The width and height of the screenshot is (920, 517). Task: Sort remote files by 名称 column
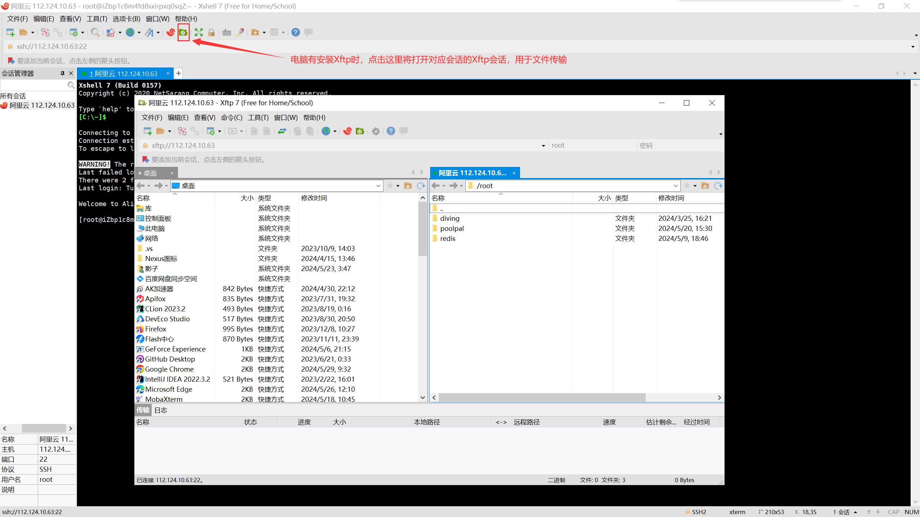click(x=501, y=198)
